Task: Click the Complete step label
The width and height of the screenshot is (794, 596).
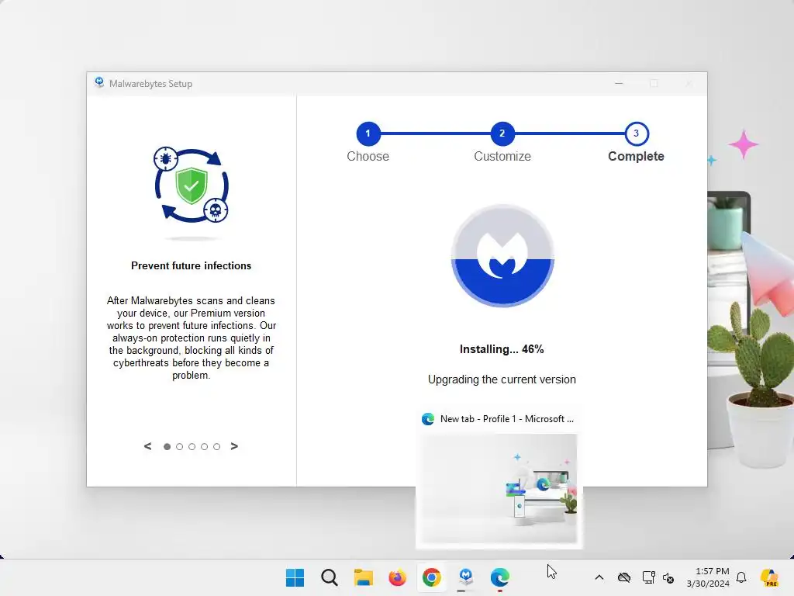Action: pyautogui.click(x=636, y=157)
